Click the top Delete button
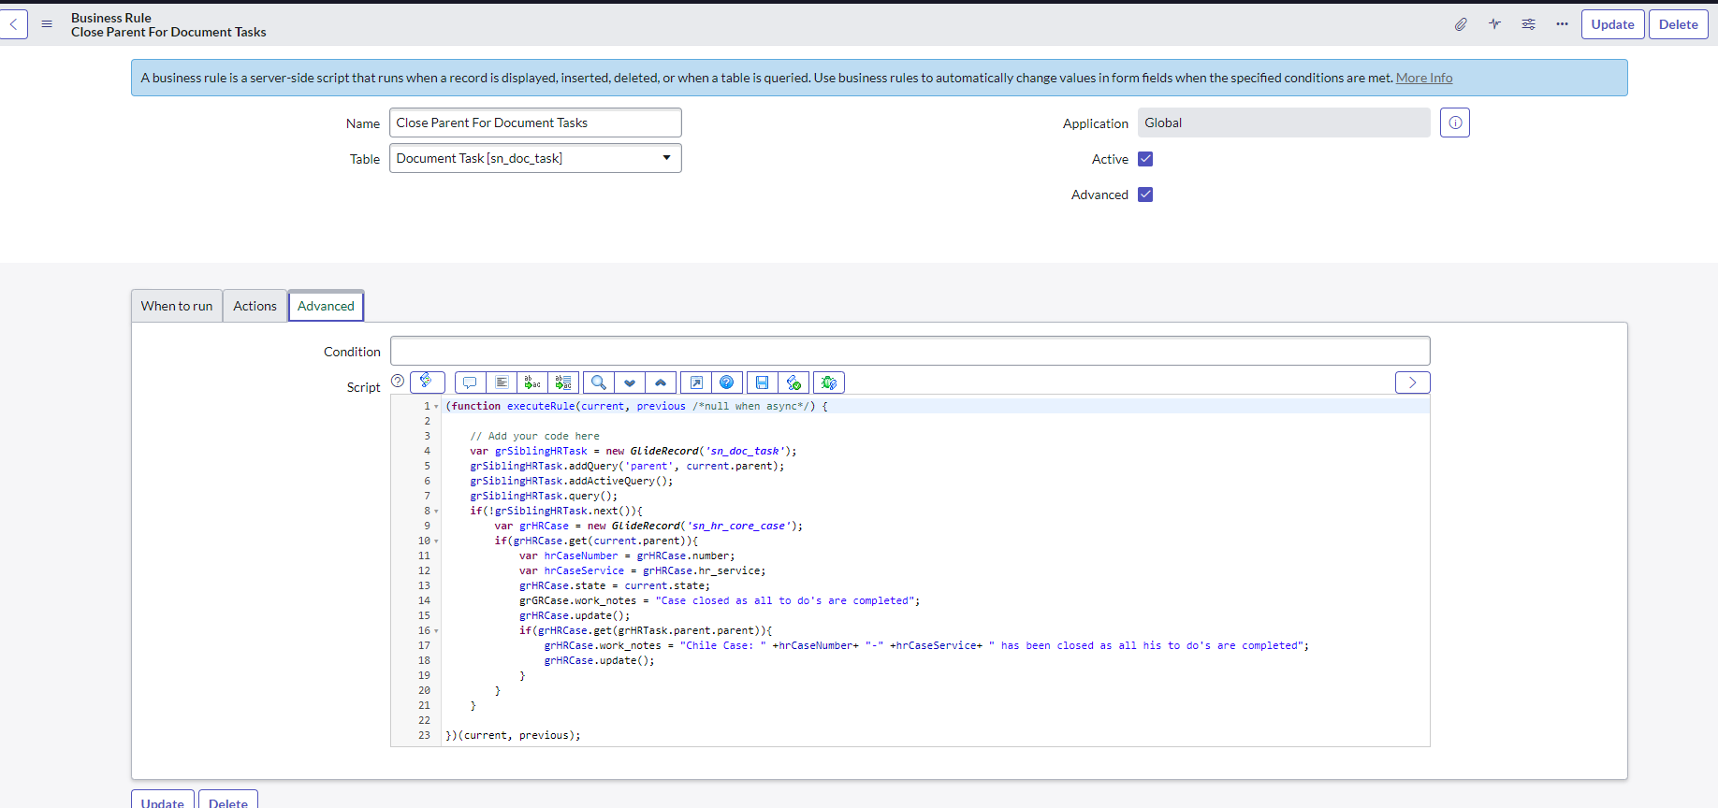Viewport: 1718px width, 808px height. 1678,24
